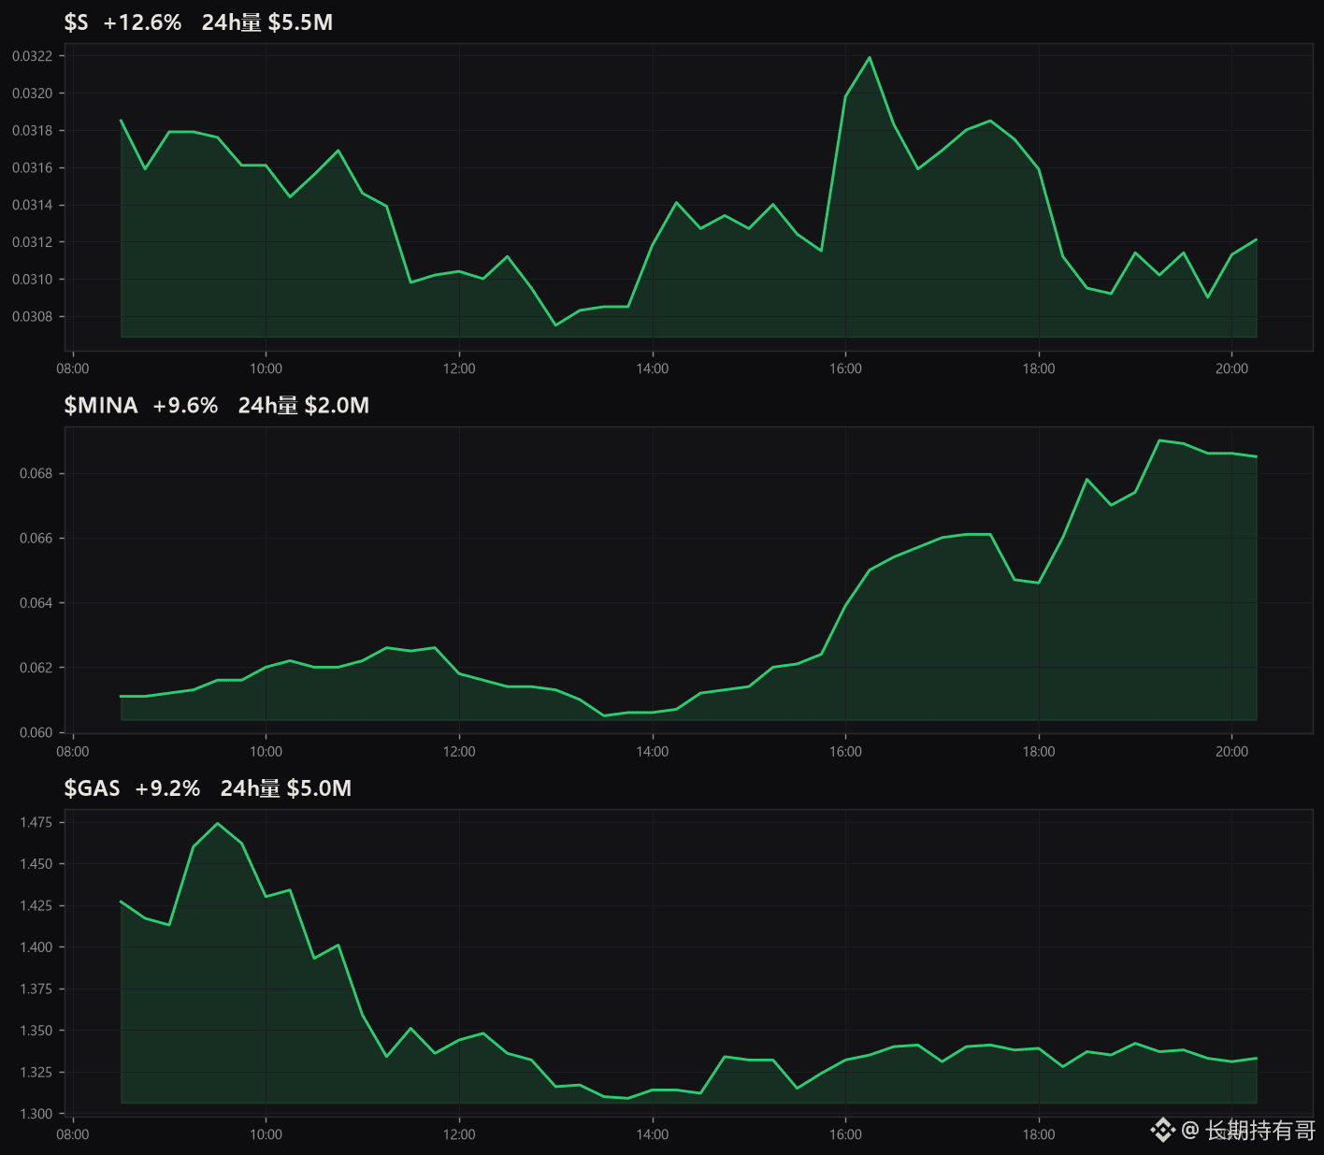Click the 1.350 price tick label

click(36, 1031)
